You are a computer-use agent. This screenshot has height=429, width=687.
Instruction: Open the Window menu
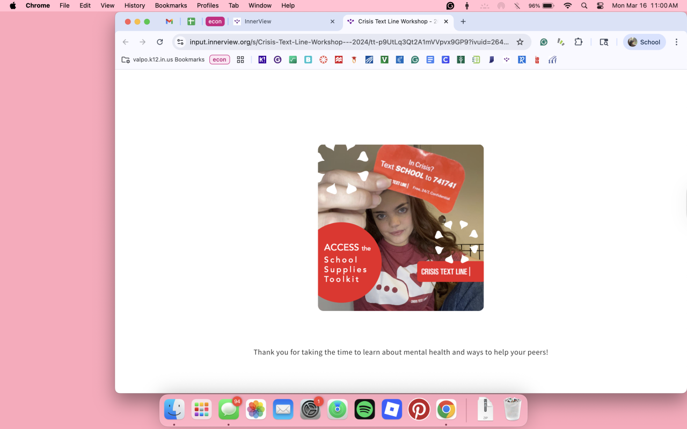point(260,5)
